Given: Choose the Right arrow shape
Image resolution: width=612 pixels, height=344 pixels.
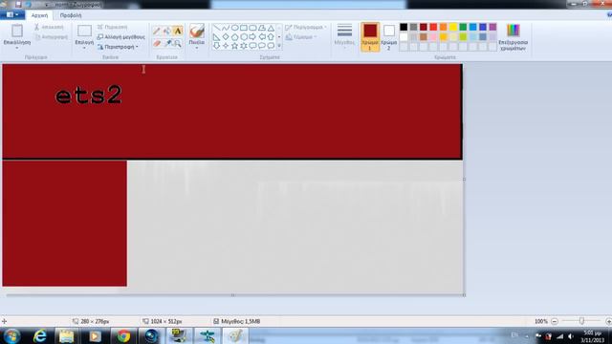Looking at the screenshot, I should point(252,36).
